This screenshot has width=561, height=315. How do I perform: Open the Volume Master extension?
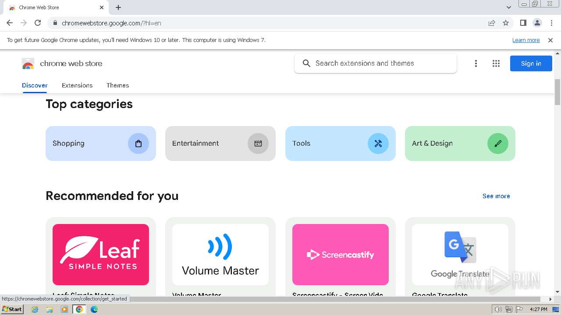[220, 256]
